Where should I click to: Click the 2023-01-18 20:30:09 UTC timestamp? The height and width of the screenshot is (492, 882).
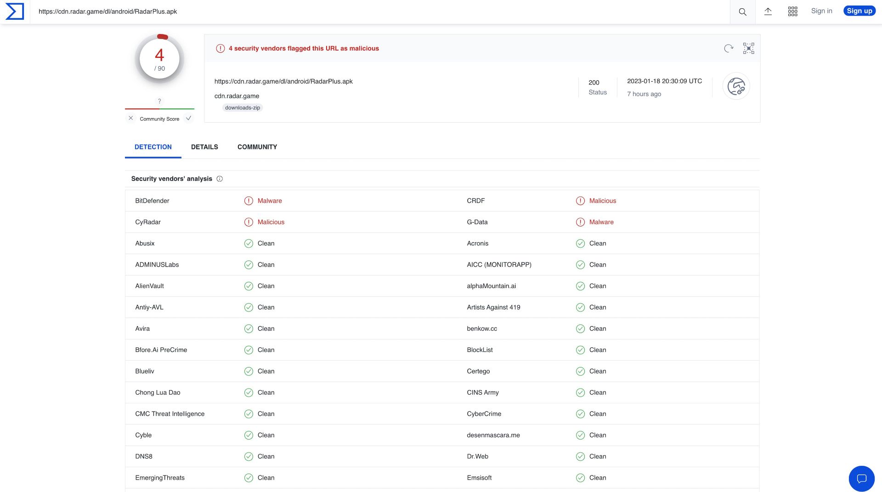664,81
